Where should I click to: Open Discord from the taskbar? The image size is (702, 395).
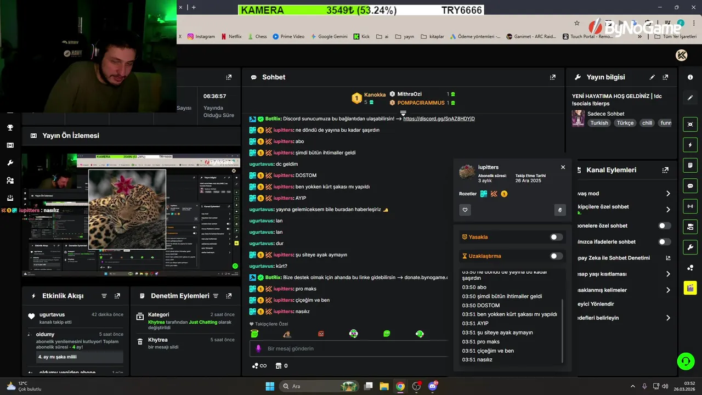433,386
